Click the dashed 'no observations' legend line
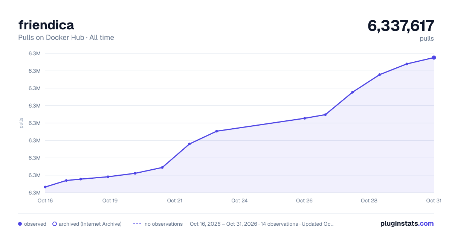Screen dimensions: 452x237 point(137,224)
